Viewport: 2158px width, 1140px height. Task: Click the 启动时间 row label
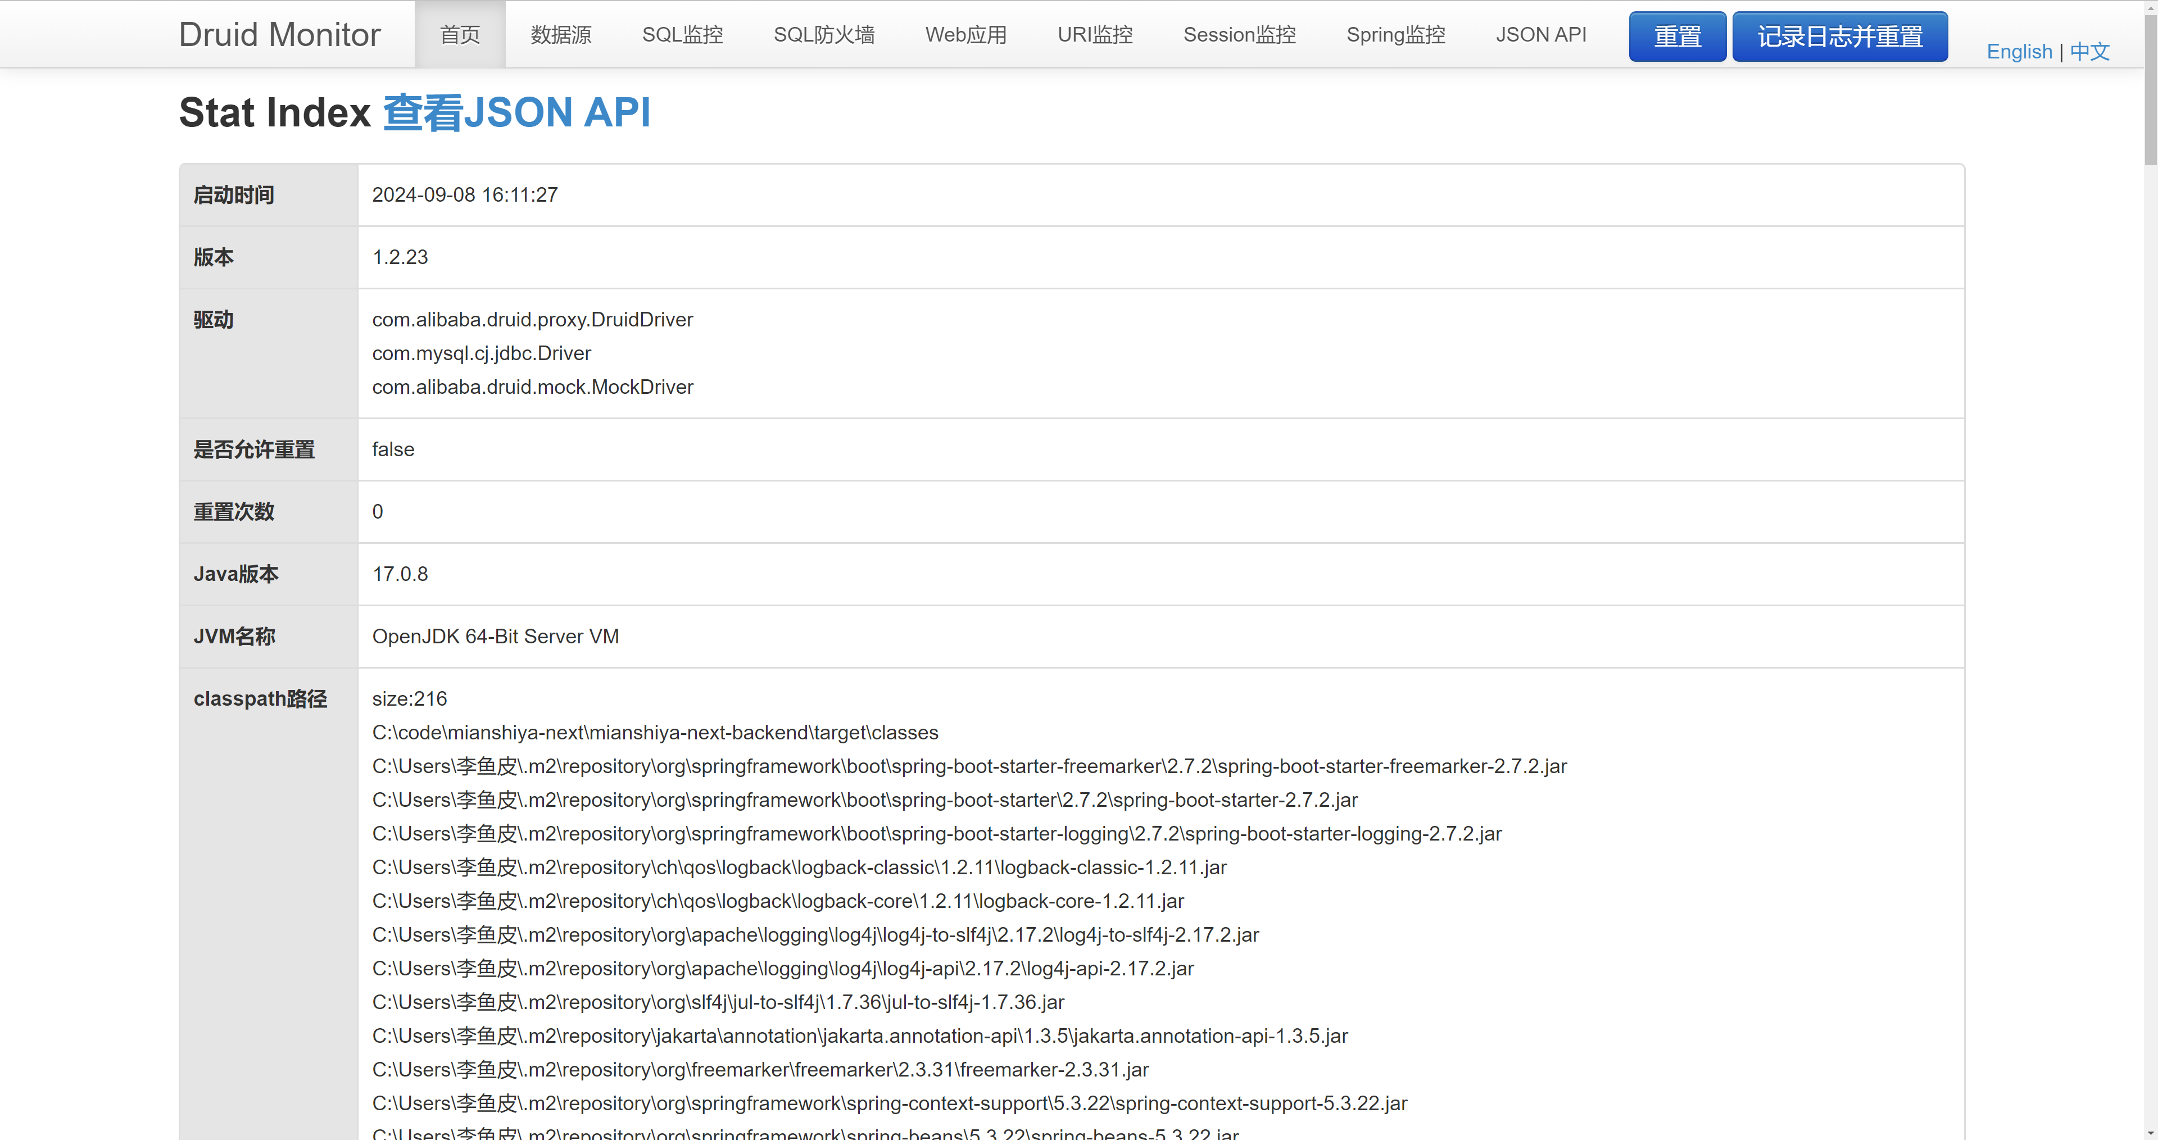click(234, 195)
